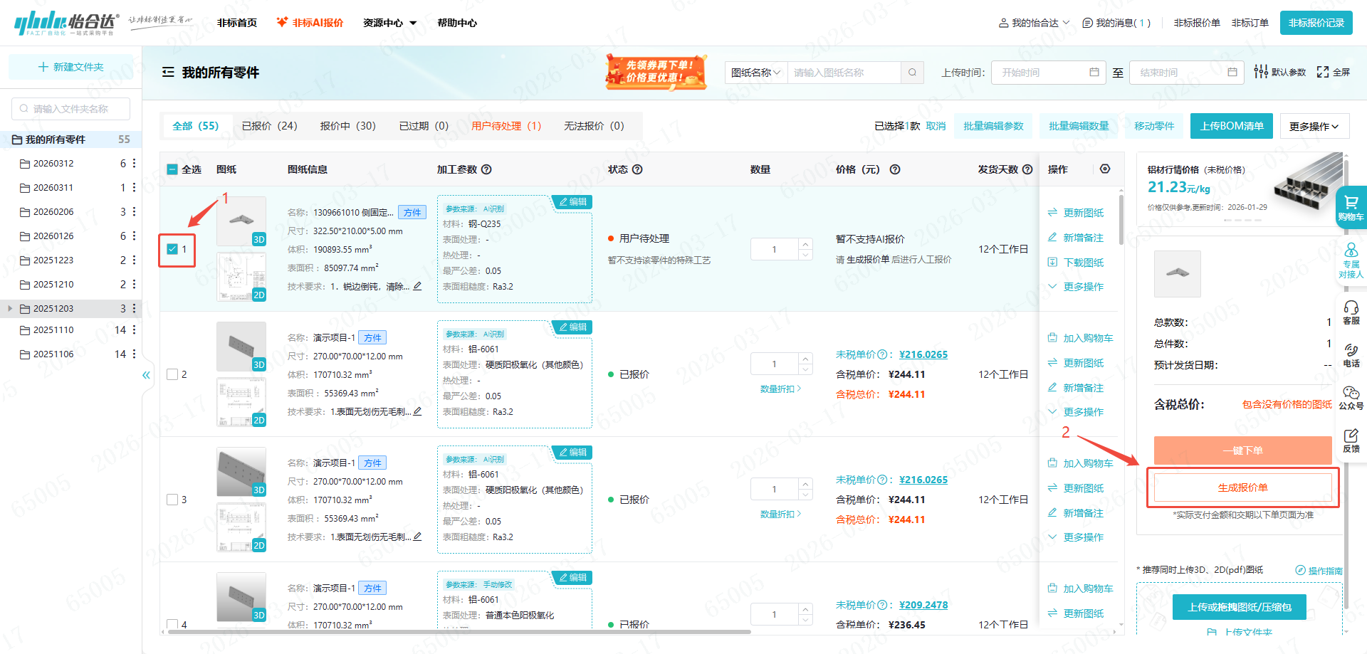The width and height of the screenshot is (1367, 654).
Task: Collapse the left folder panel arrow
Action: coord(146,375)
